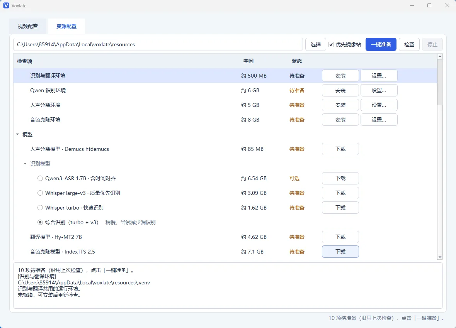Open 设置... for 音色克隆环境
This screenshot has width=456, height=328.
(379, 120)
